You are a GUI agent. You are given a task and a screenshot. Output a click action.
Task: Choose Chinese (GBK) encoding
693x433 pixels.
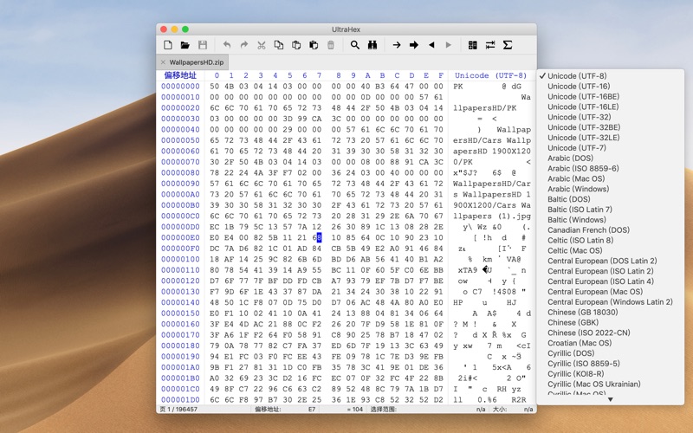tap(573, 322)
